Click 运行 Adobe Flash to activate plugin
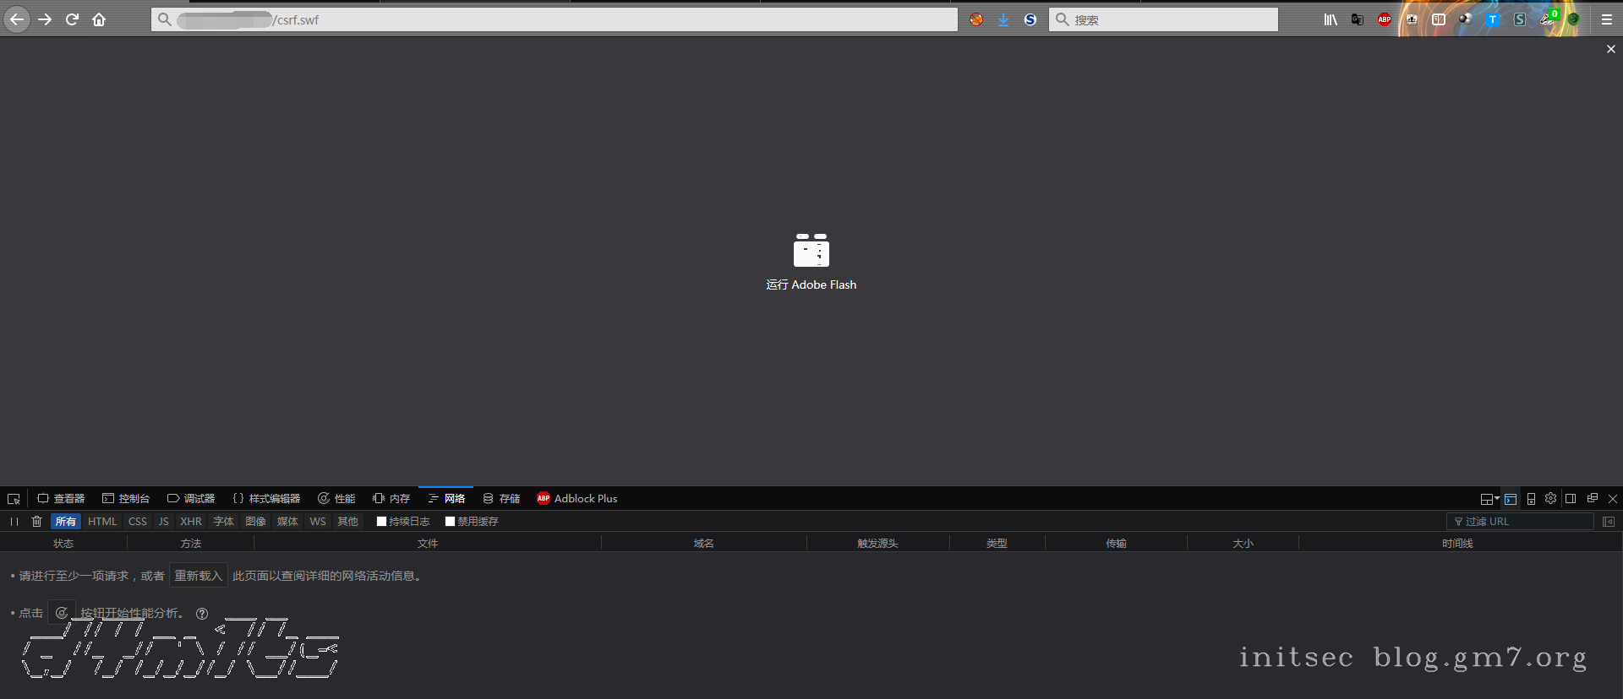 click(x=811, y=263)
